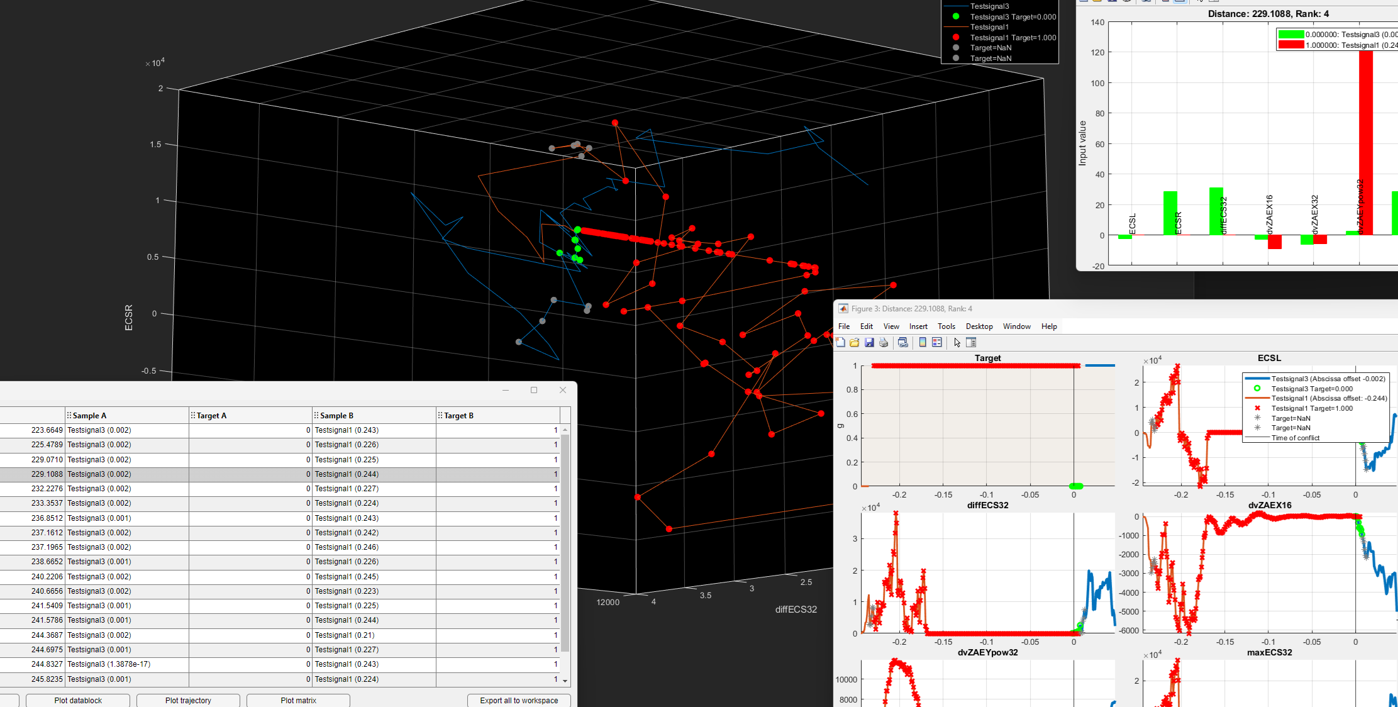The height and width of the screenshot is (707, 1398).
Task: Open the Property Inspector icon
Action: 971,343
